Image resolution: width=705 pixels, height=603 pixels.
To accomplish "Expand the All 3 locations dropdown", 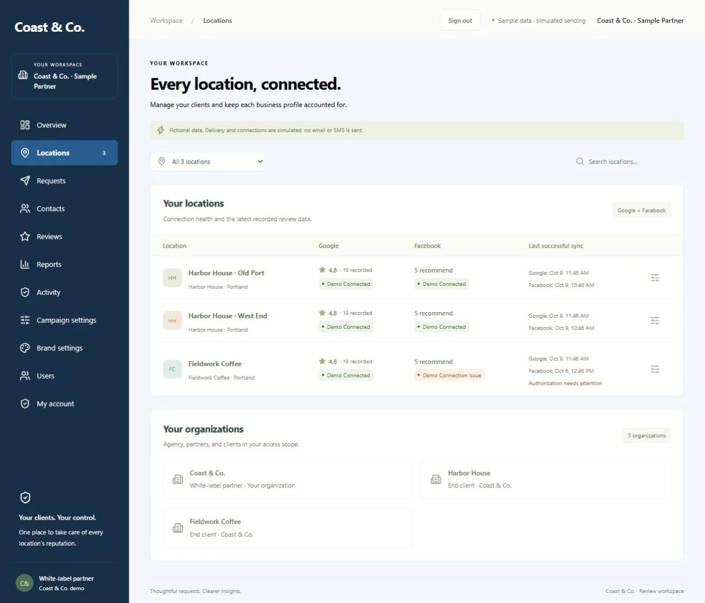I will [x=207, y=162].
